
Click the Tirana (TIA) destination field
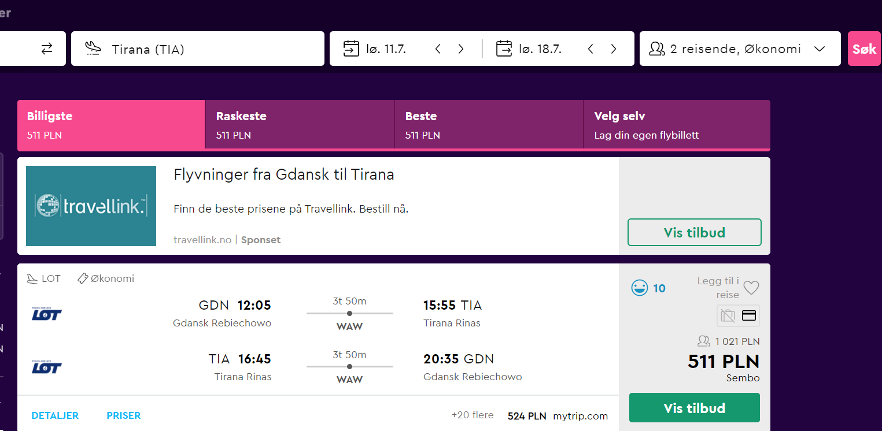198,49
